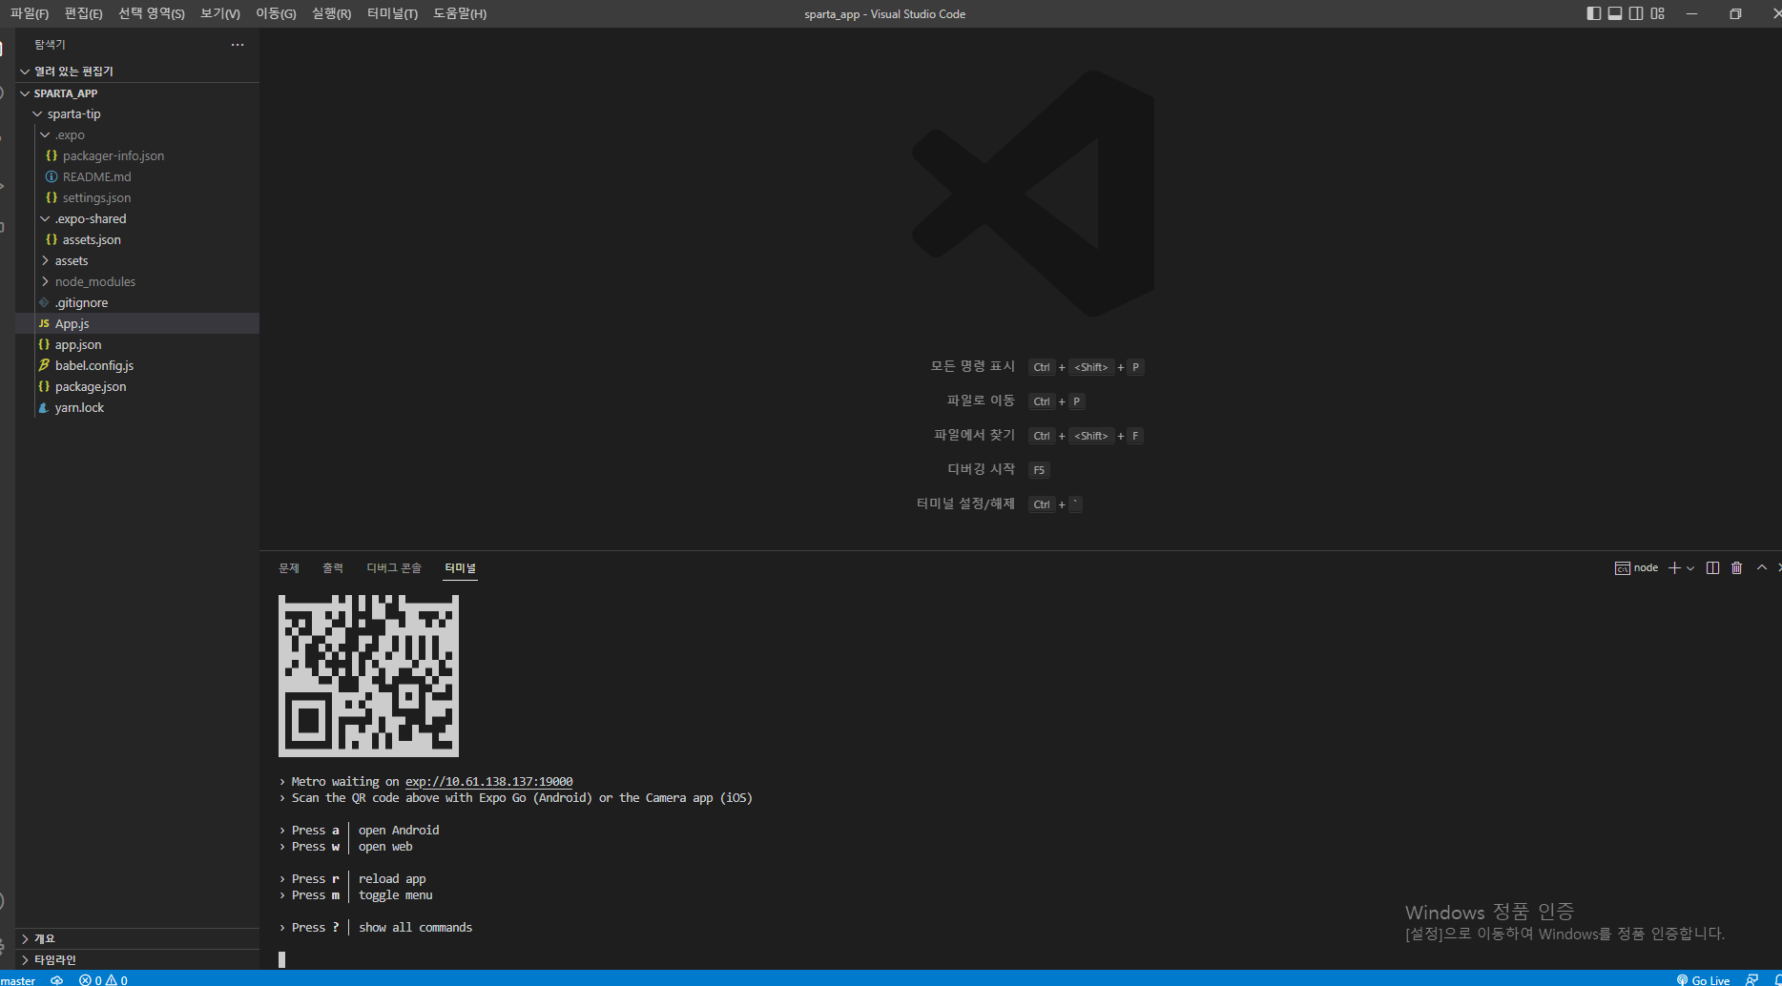Open the terminal launch profile dropdown arrow

1690,568
